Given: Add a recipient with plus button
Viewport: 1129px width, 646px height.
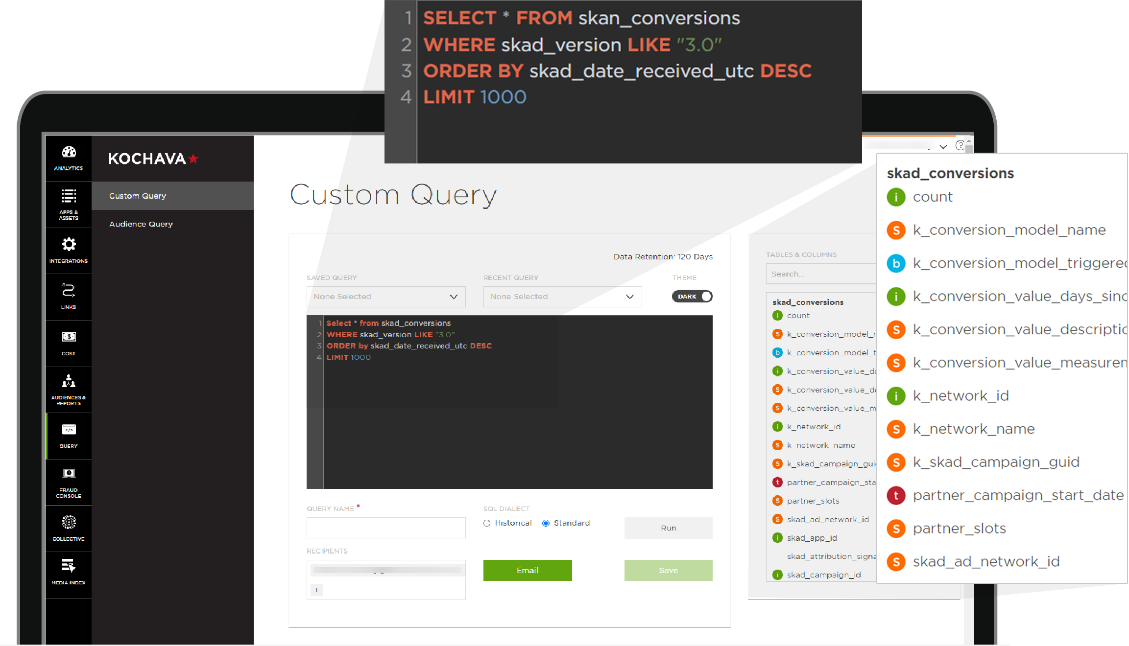Looking at the screenshot, I should 316,590.
